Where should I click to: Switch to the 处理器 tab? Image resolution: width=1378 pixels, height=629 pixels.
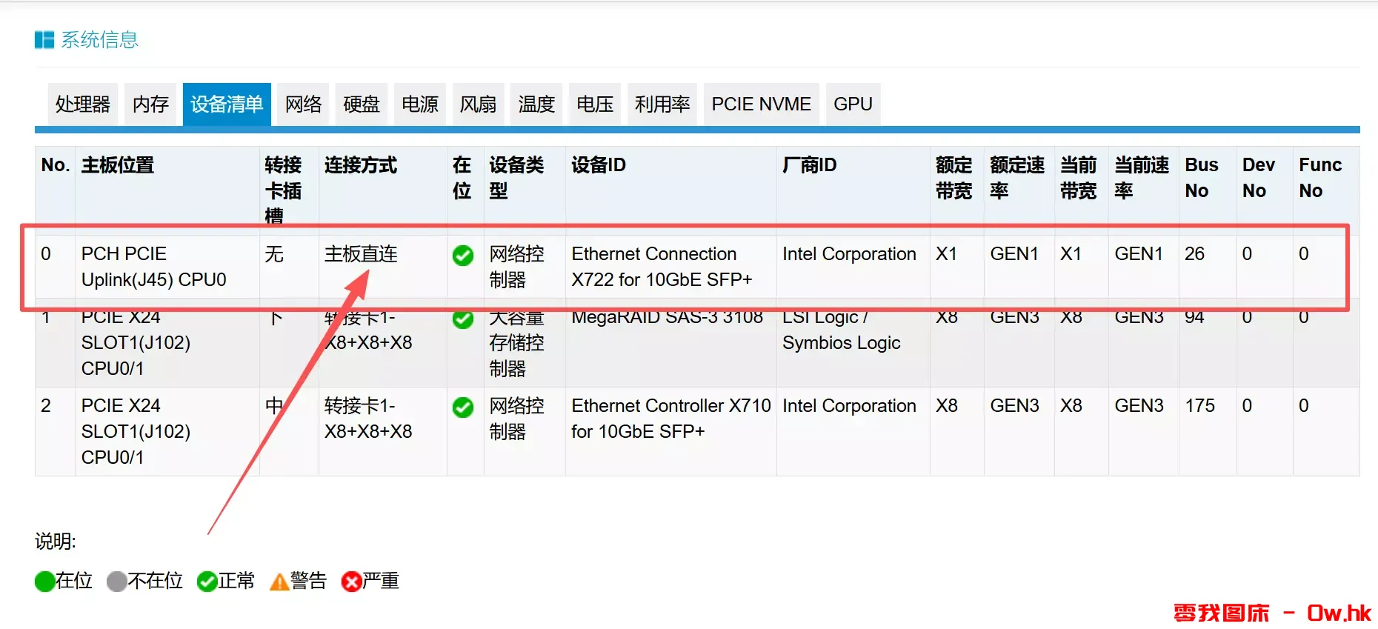(83, 104)
